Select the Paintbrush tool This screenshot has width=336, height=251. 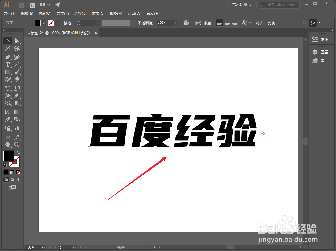click(17, 72)
